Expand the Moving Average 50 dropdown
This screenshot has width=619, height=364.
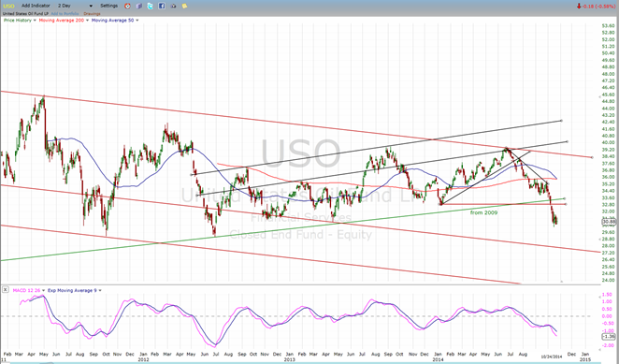pos(137,21)
